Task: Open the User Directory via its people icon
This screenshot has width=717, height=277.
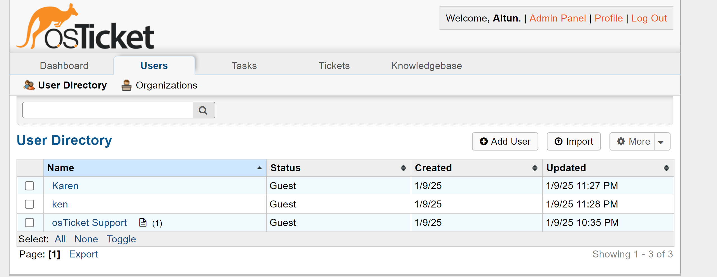Action: coord(29,85)
